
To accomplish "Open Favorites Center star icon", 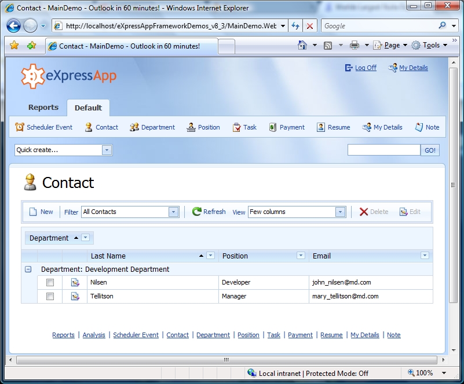I will point(14,45).
